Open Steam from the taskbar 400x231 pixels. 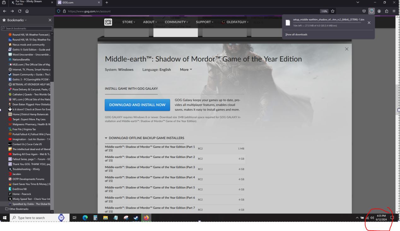click(x=136, y=217)
